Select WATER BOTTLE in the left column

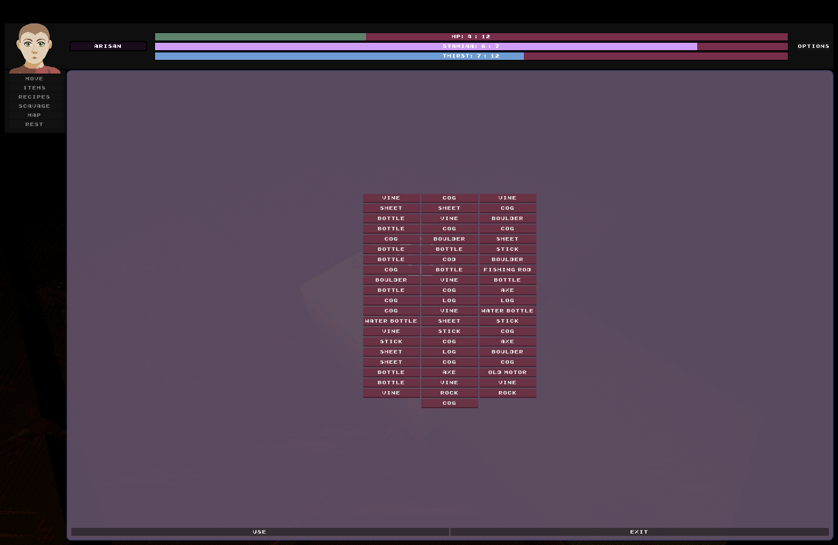tap(391, 321)
